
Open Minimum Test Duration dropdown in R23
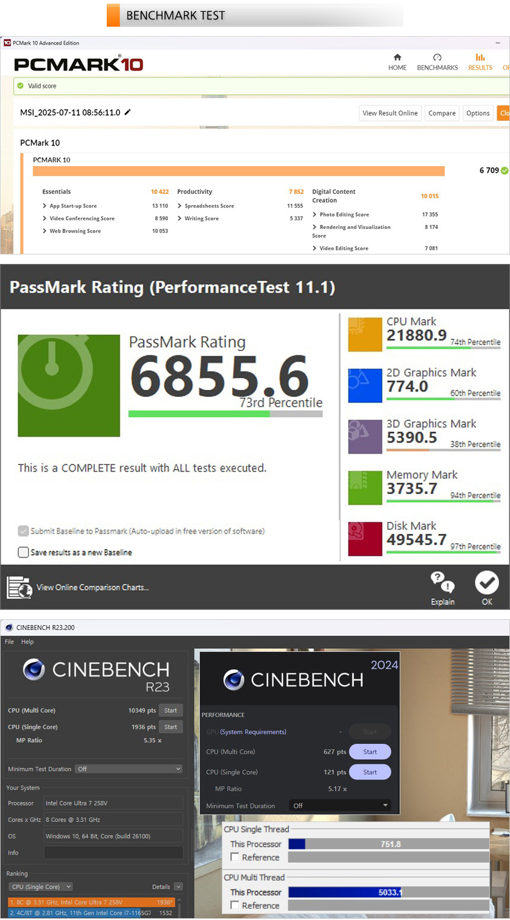coord(129,769)
